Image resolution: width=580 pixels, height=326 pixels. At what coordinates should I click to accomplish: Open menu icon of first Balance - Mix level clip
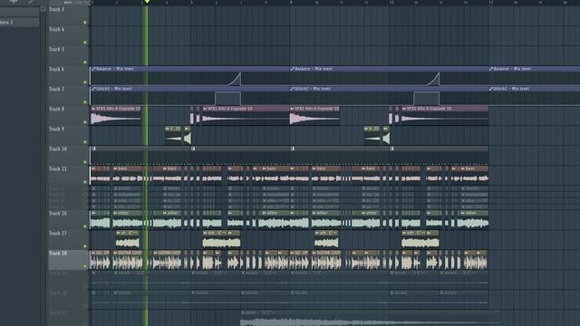pos(93,69)
